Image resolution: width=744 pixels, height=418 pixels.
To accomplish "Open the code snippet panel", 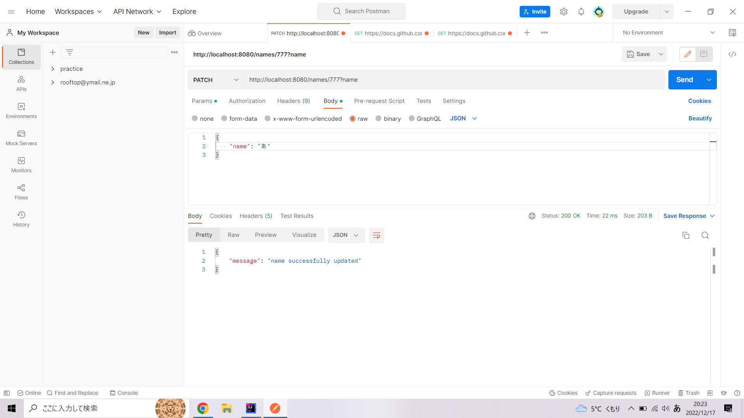I will click(732, 54).
